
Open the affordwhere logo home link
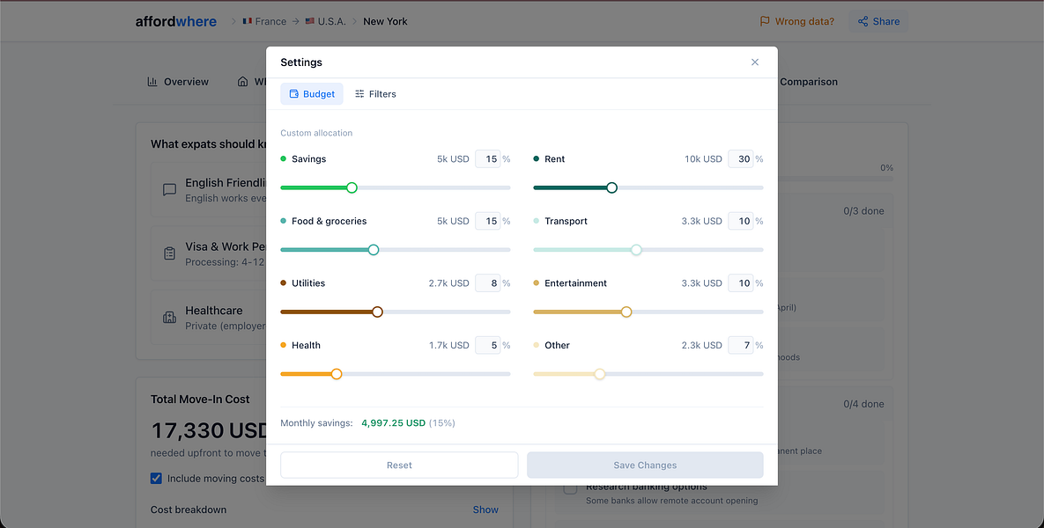(176, 21)
